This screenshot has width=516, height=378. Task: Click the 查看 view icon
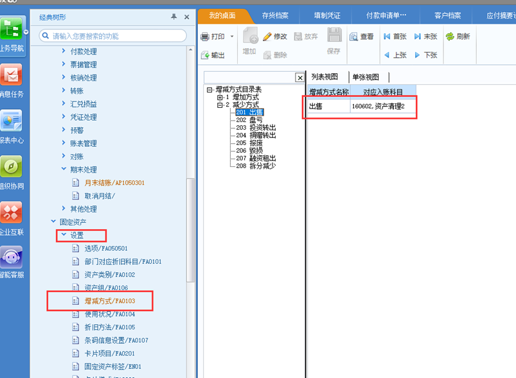[x=354, y=37]
